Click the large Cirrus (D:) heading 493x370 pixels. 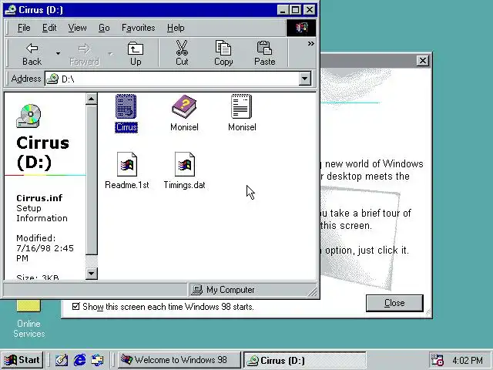(42, 153)
